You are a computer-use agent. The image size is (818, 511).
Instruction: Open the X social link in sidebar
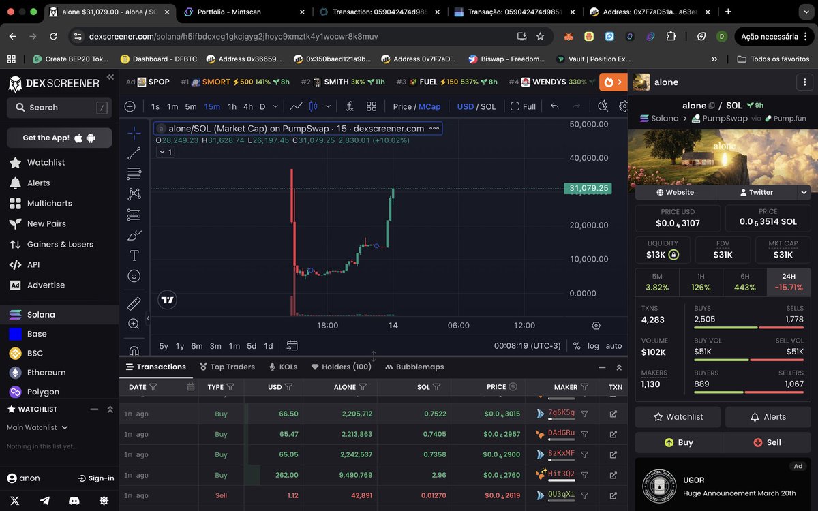pyautogui.click(x=15, y=500)
